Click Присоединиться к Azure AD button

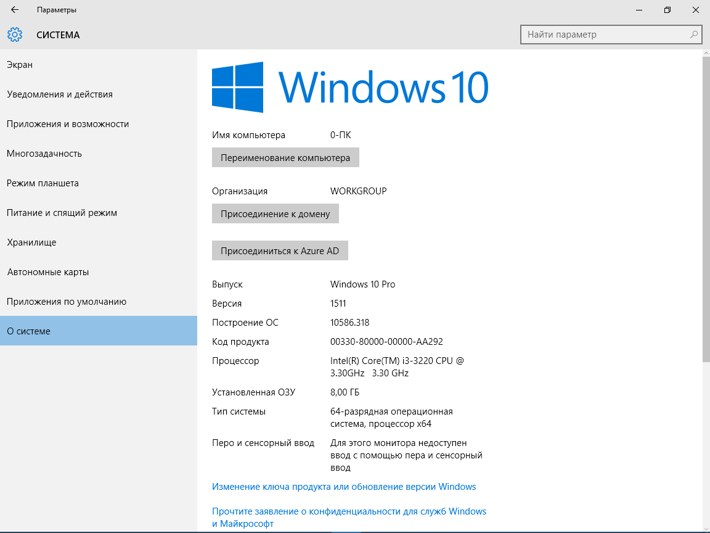(280, 251)
